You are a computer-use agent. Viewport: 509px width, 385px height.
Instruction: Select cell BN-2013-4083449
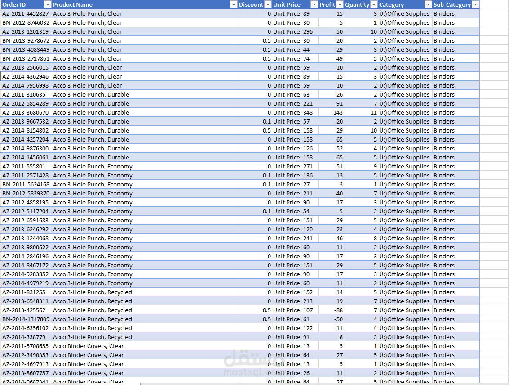(x=27, y=50)
